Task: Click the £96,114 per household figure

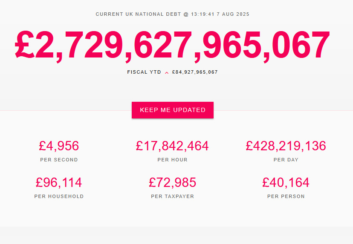Action: click(59, 182)
